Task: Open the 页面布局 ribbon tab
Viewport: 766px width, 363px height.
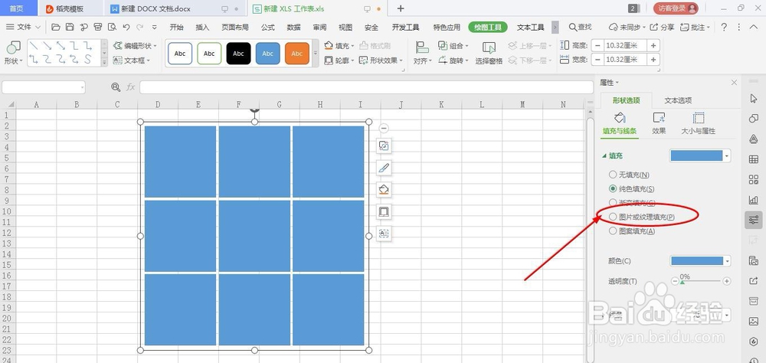Action: 235,28
